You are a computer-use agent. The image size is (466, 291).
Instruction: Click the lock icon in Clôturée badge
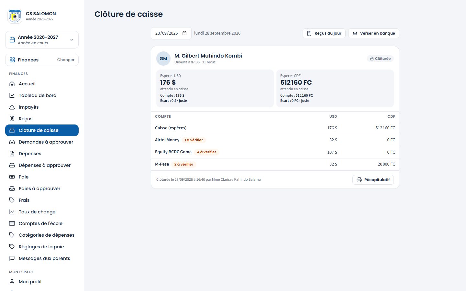click(x=372, y=59)
